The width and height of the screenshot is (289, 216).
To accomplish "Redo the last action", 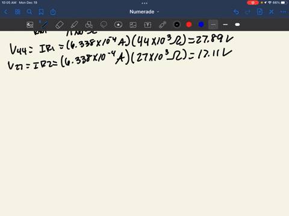I will tap(248, 12).
